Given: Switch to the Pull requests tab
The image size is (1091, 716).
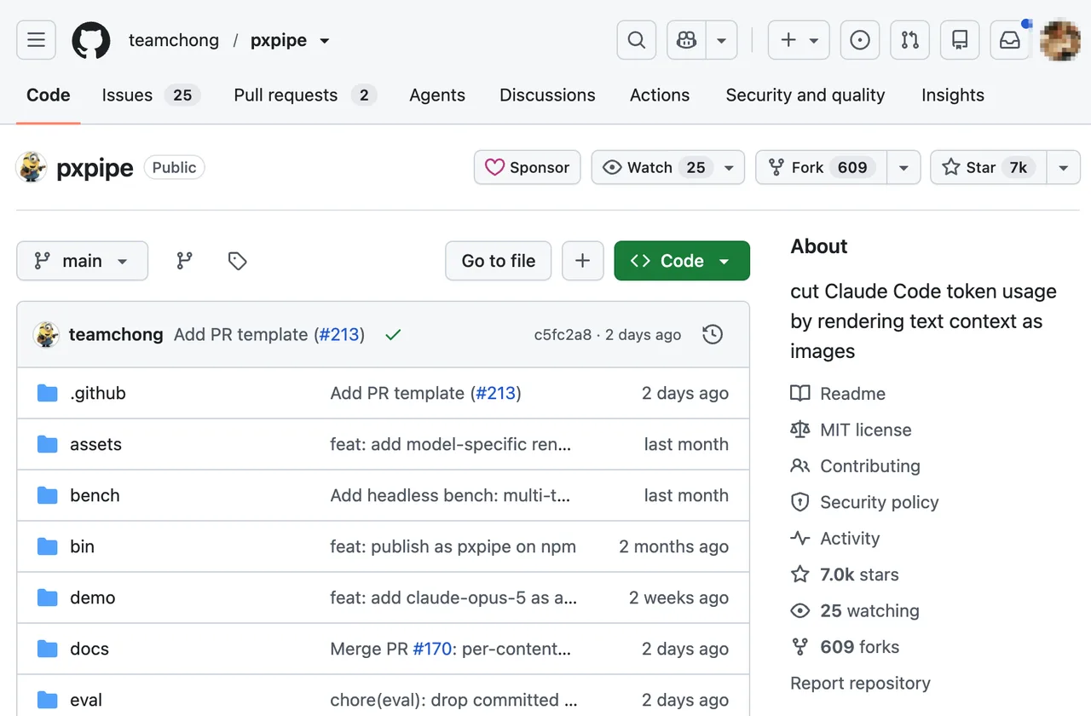Looking at the screenshot, I should (x=305, y=95).
